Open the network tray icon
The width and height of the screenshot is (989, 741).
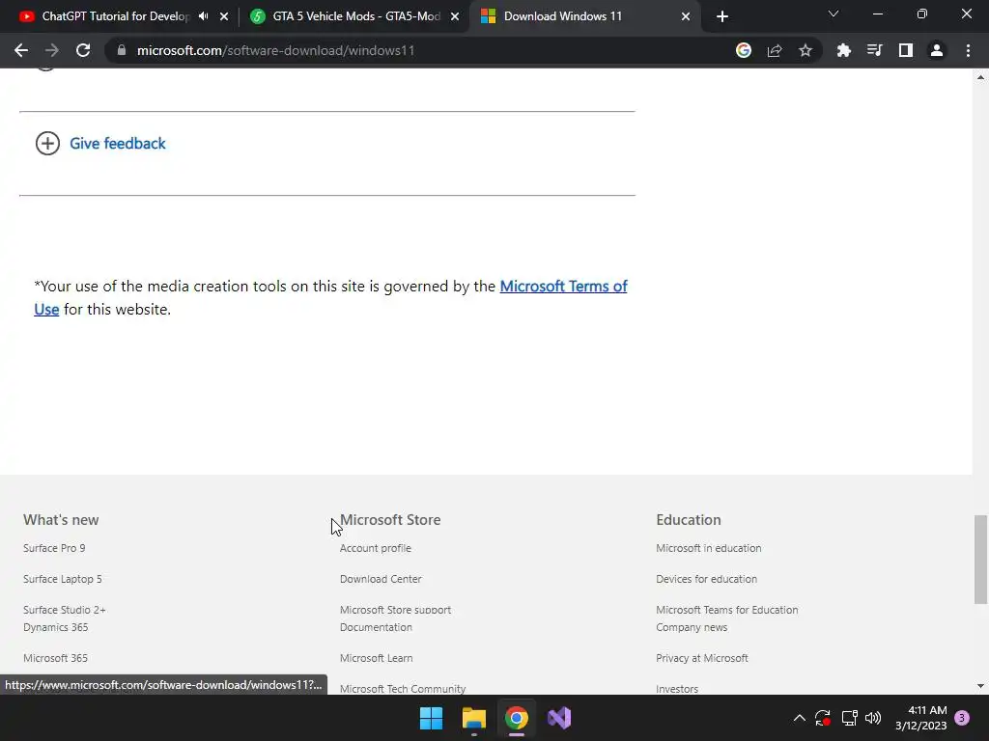pos(849,718)
